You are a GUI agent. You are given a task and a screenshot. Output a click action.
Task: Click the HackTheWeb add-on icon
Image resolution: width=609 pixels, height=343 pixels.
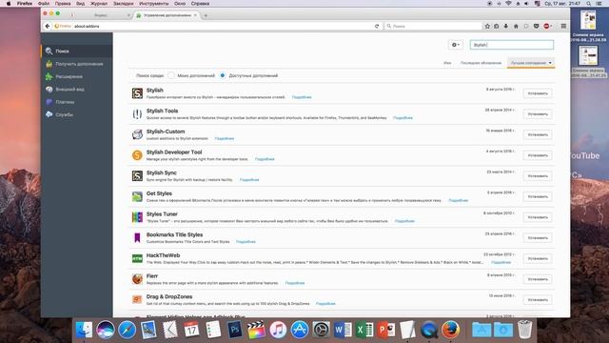coord(137,258)
